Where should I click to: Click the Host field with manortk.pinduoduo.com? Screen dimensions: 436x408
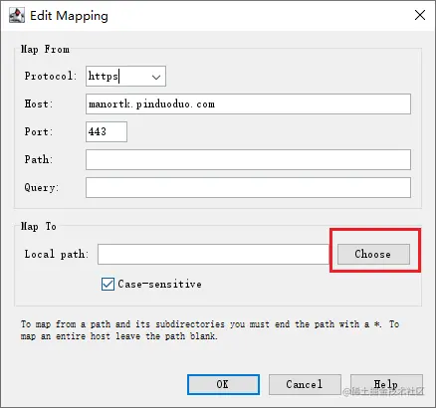point(248,104)
